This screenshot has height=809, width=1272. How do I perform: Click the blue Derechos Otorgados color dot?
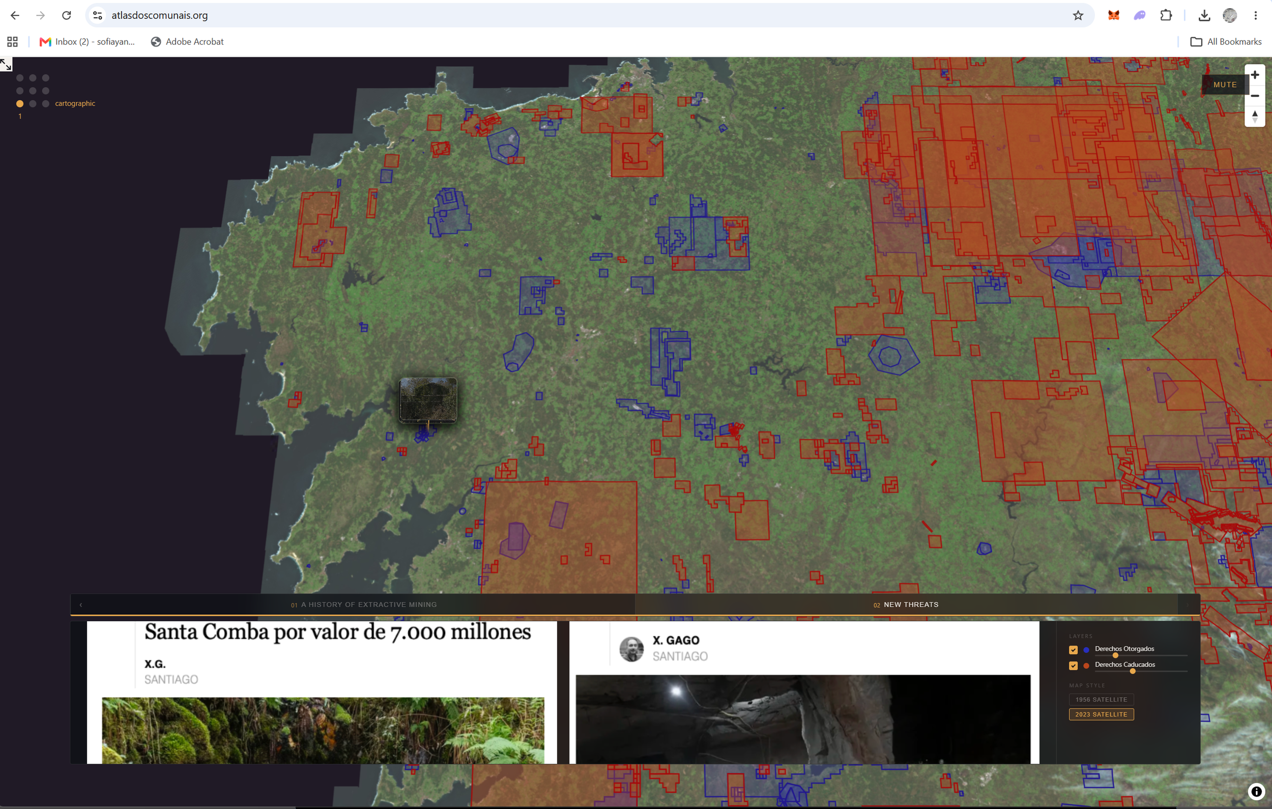coord(1086,650)
